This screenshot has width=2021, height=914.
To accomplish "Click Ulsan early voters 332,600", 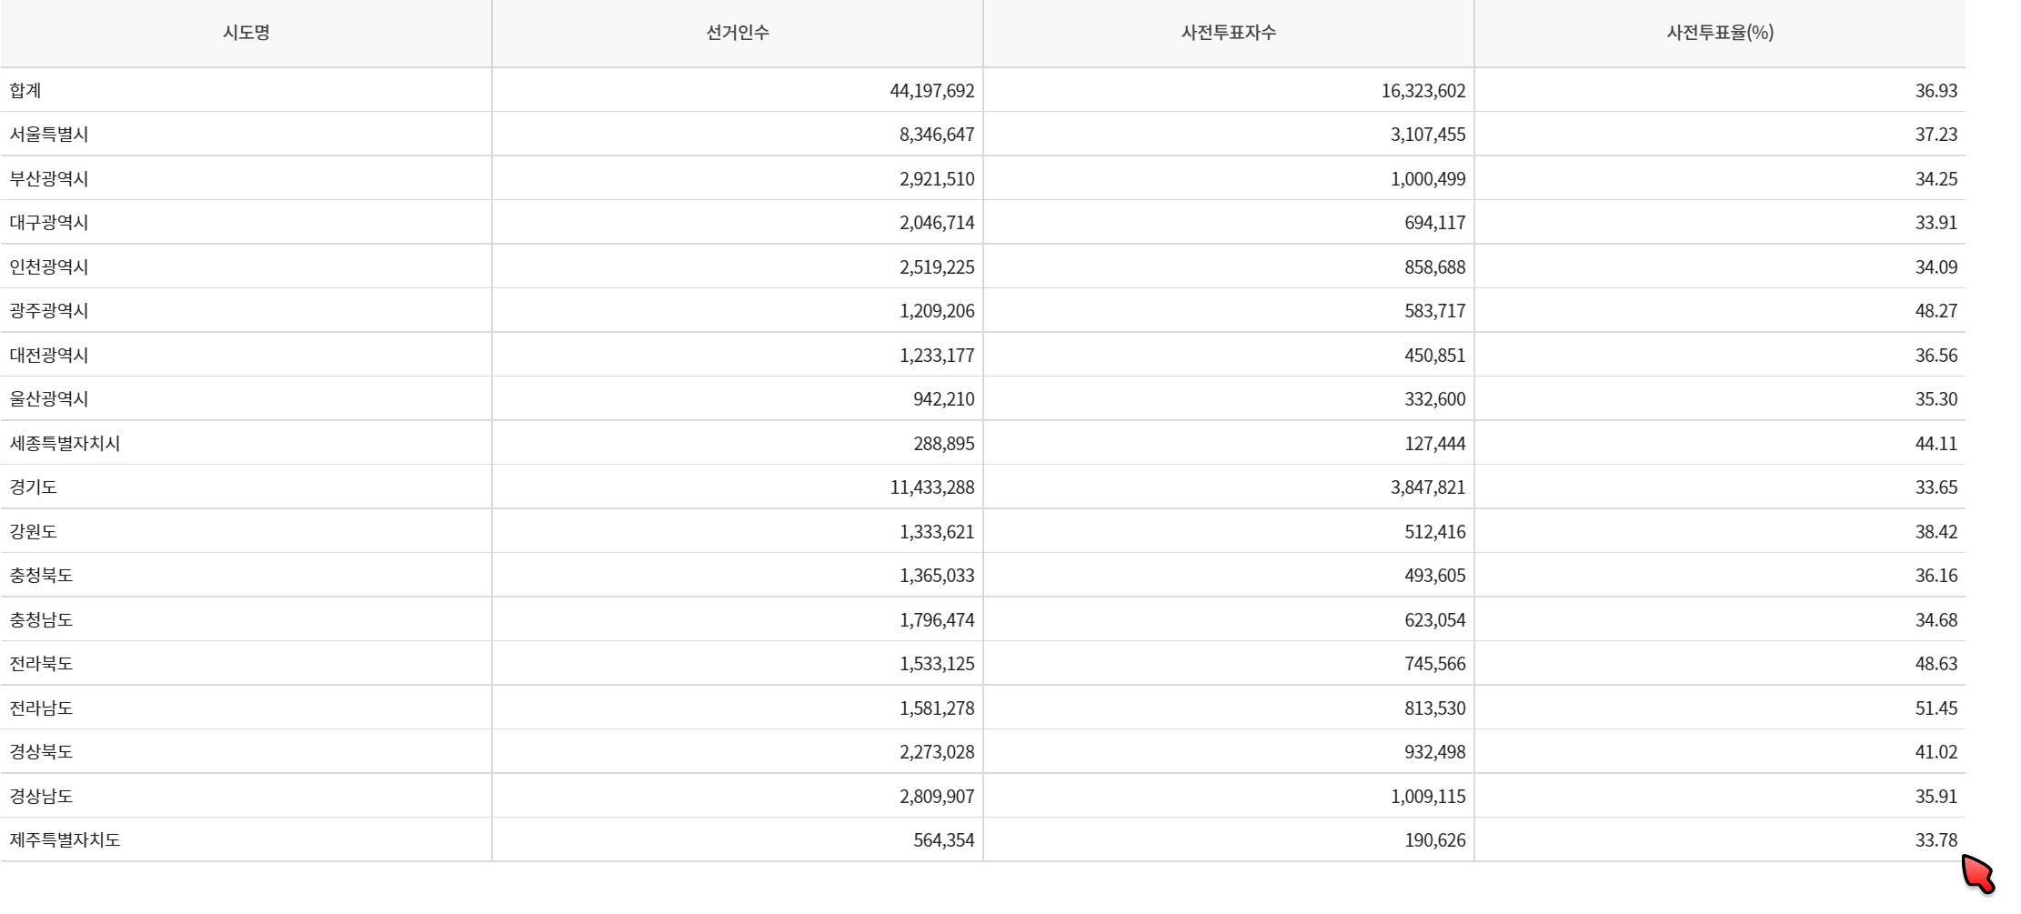I will pos(1435,399).
